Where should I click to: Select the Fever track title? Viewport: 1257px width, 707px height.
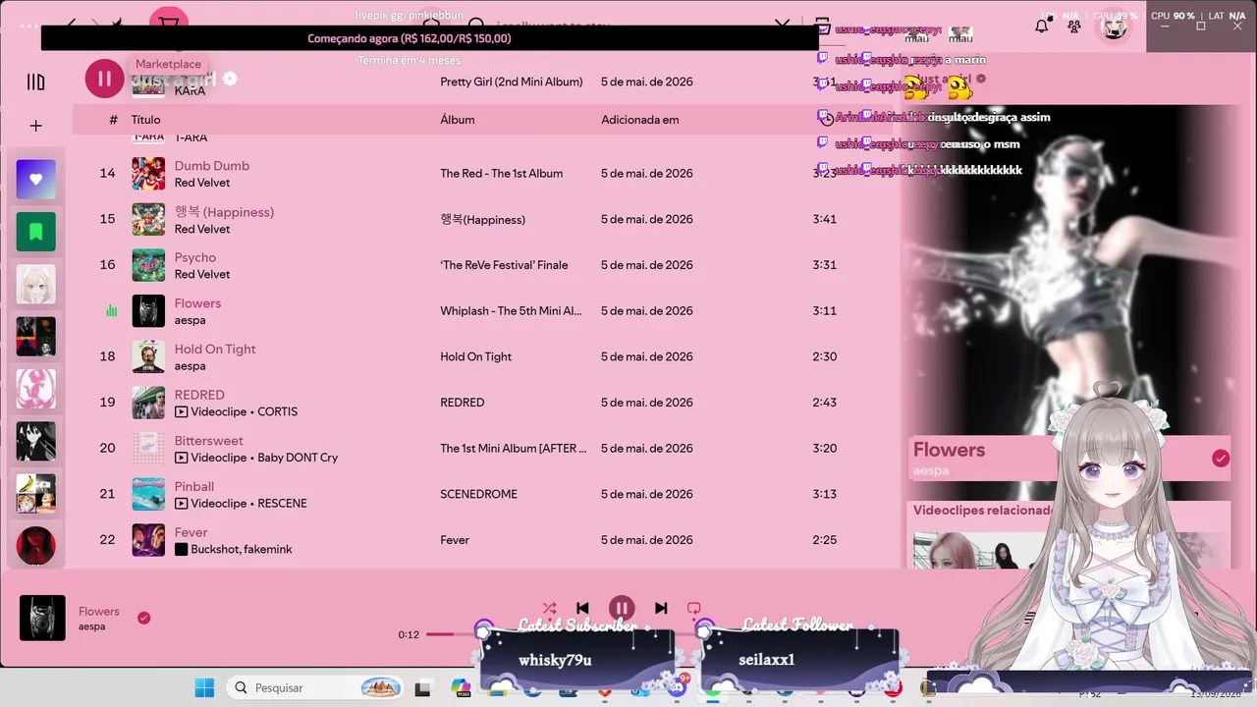(x=191, y=532)
